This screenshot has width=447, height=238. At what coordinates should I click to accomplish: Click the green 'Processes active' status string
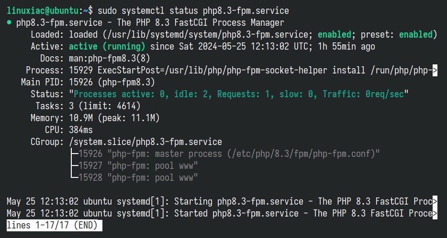239,94
